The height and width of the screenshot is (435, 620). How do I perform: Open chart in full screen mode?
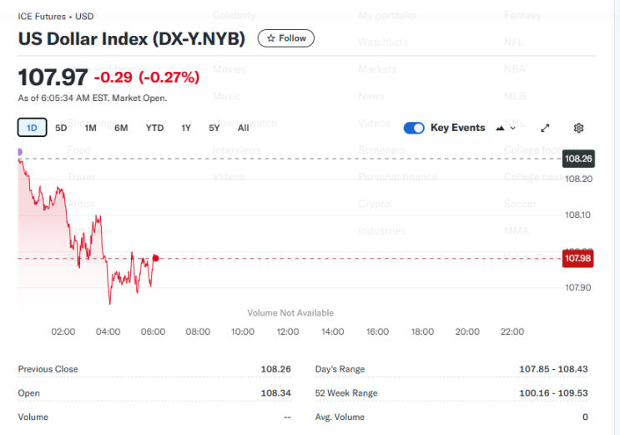(545, 128)
